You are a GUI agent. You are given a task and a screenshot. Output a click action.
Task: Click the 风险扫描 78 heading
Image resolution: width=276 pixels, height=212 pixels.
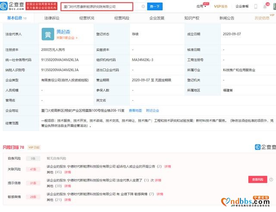click(13, 147)
